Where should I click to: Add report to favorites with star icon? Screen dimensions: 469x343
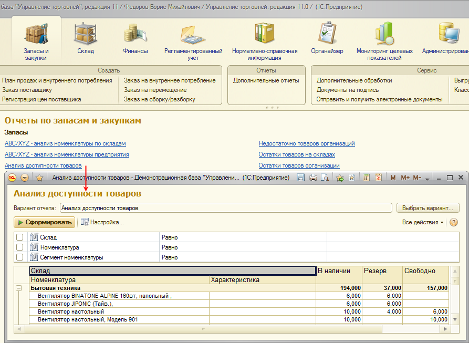coord(39,178)
